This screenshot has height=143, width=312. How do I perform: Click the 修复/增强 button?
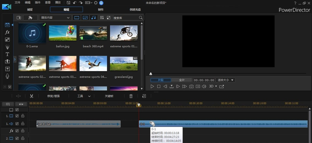point(53,96)
